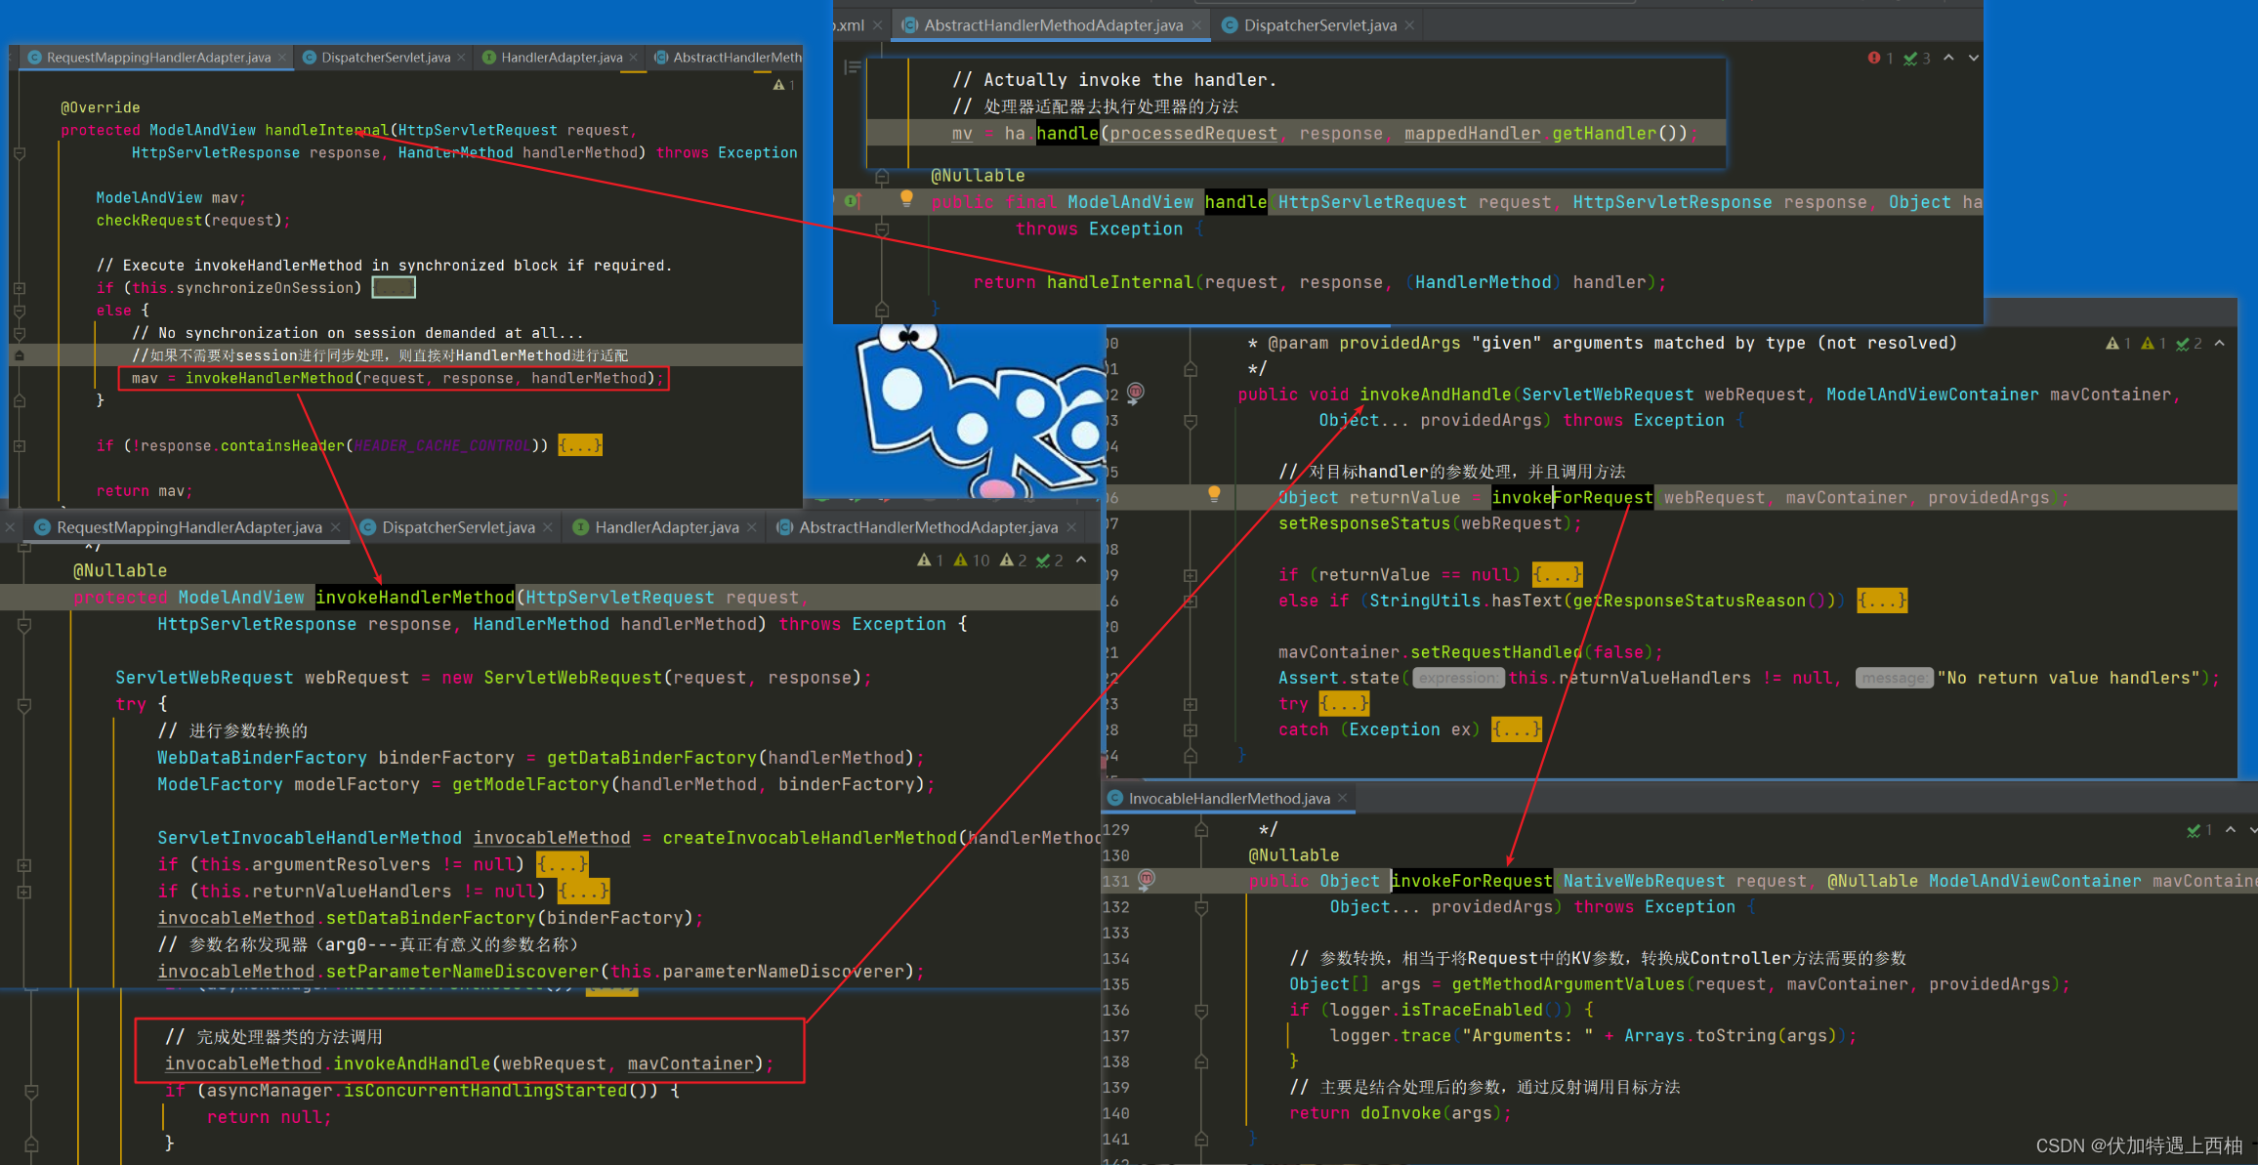Screen dimensions: 2258x1165
Task: Click the message: parameter hint in Assert.state
Action: (1894, 678)
